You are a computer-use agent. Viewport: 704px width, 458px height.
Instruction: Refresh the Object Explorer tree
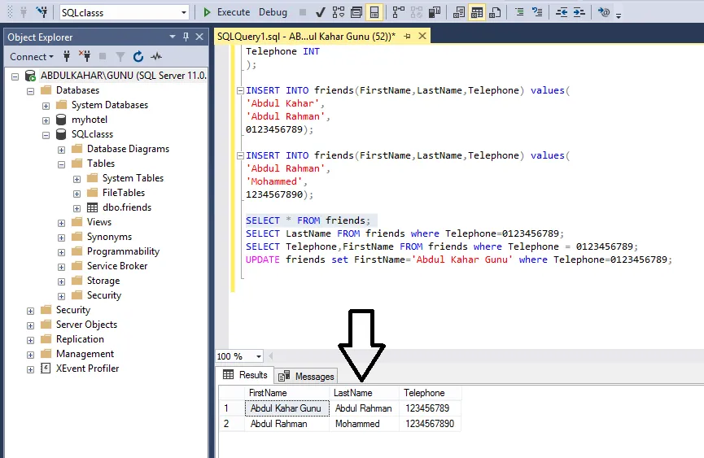pyautogui.click(x=138, y=56)
